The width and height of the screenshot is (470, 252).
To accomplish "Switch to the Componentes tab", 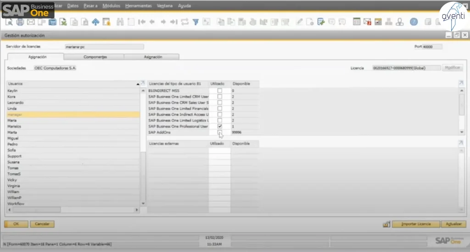I will (95, 57).
